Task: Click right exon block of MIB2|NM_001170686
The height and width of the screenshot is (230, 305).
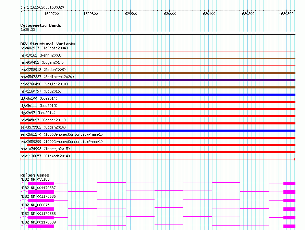Action: tap(290, 201)
